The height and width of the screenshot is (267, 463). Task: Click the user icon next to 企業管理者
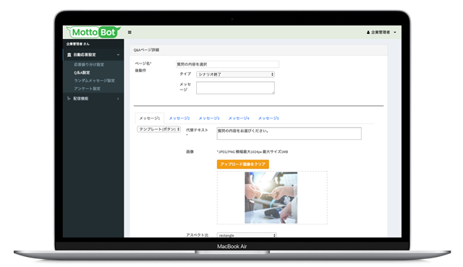click(368, 32)
